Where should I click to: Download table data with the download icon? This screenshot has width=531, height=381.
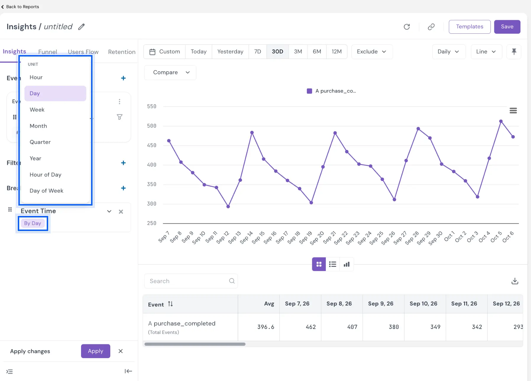click(x=515, y=281)
